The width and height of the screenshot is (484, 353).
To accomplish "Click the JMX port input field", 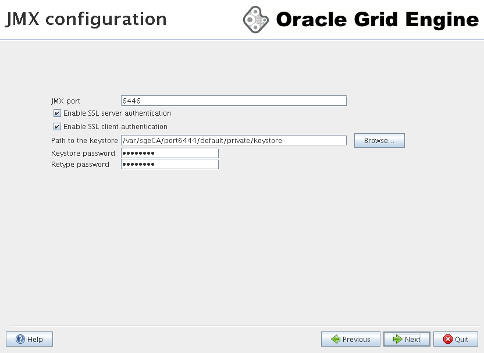I will (x=234, y=101).
